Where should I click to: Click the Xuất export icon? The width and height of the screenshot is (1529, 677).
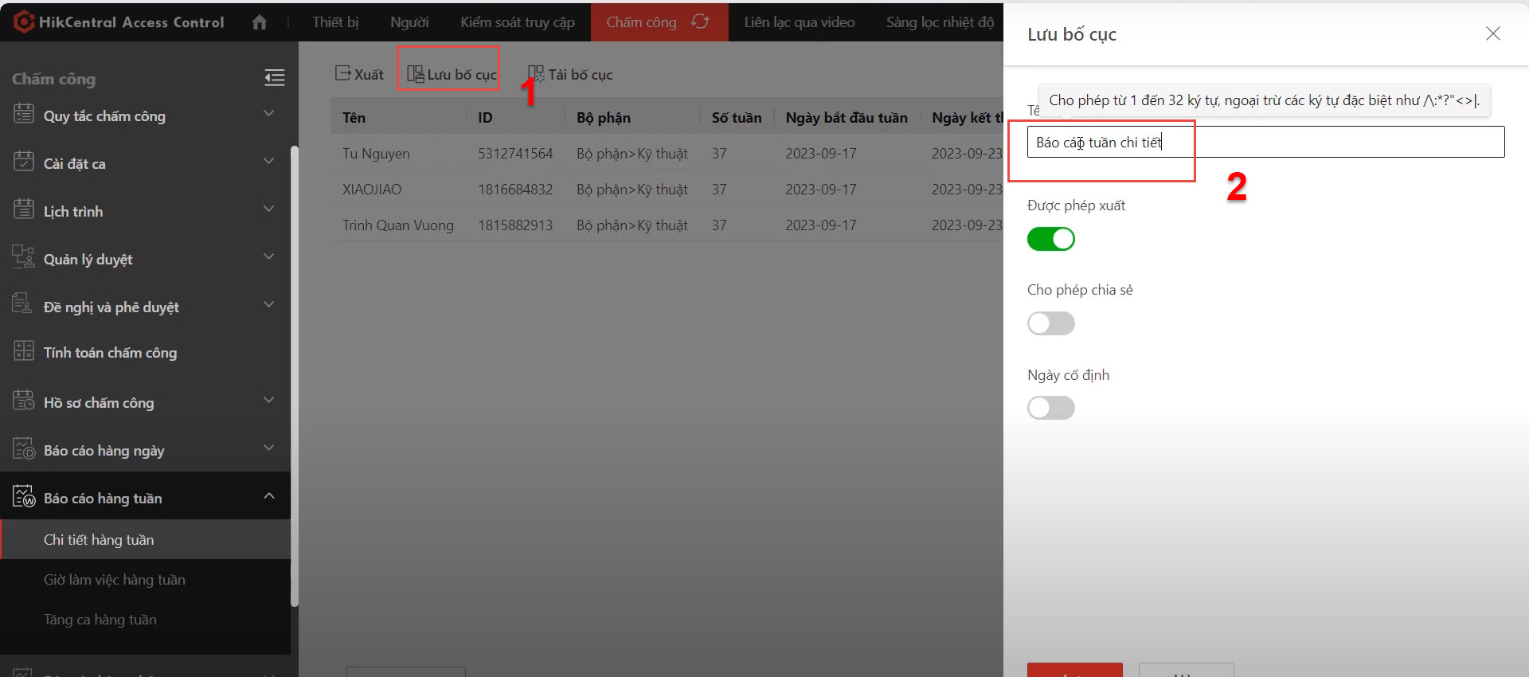[x=342, y=73]
